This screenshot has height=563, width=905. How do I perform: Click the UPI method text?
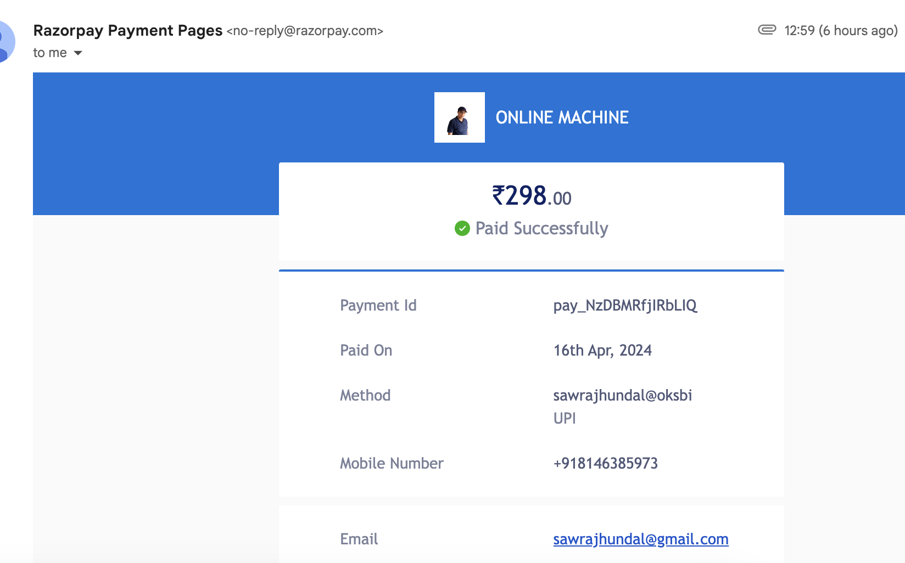565,418
